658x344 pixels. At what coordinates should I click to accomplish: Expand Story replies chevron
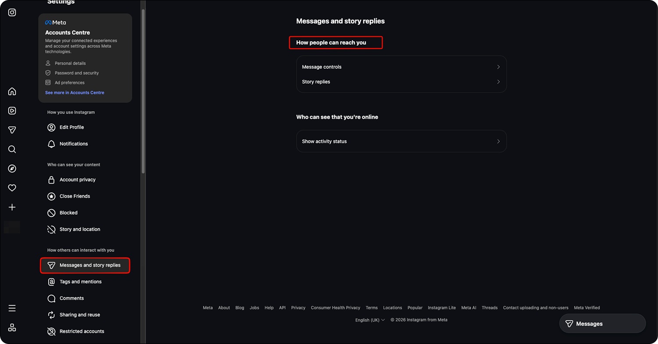click(498, 82)
